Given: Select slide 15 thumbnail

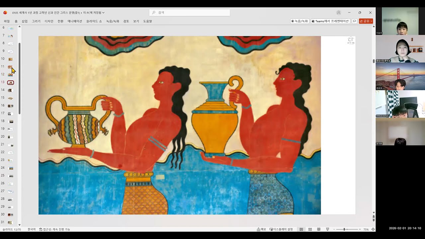Looking at the screenshot, I should (11, 98).
